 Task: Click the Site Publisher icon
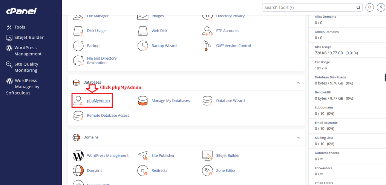coord(143,156)
